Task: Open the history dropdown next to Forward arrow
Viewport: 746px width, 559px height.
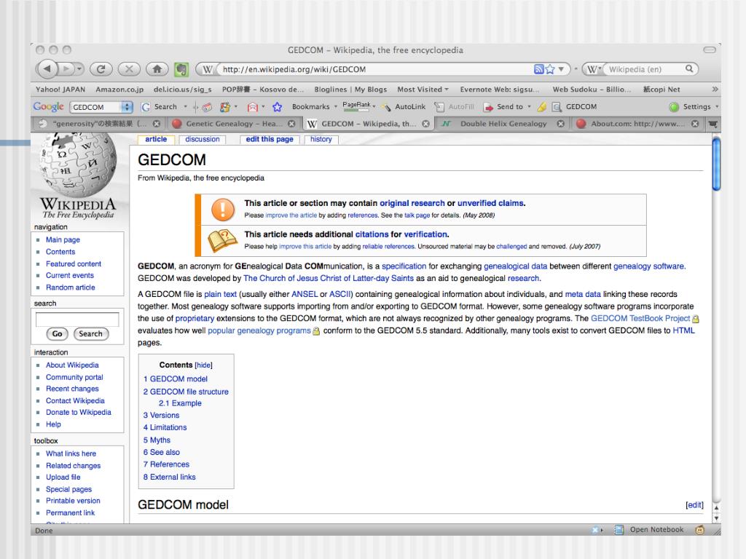Action: point(79,69)
